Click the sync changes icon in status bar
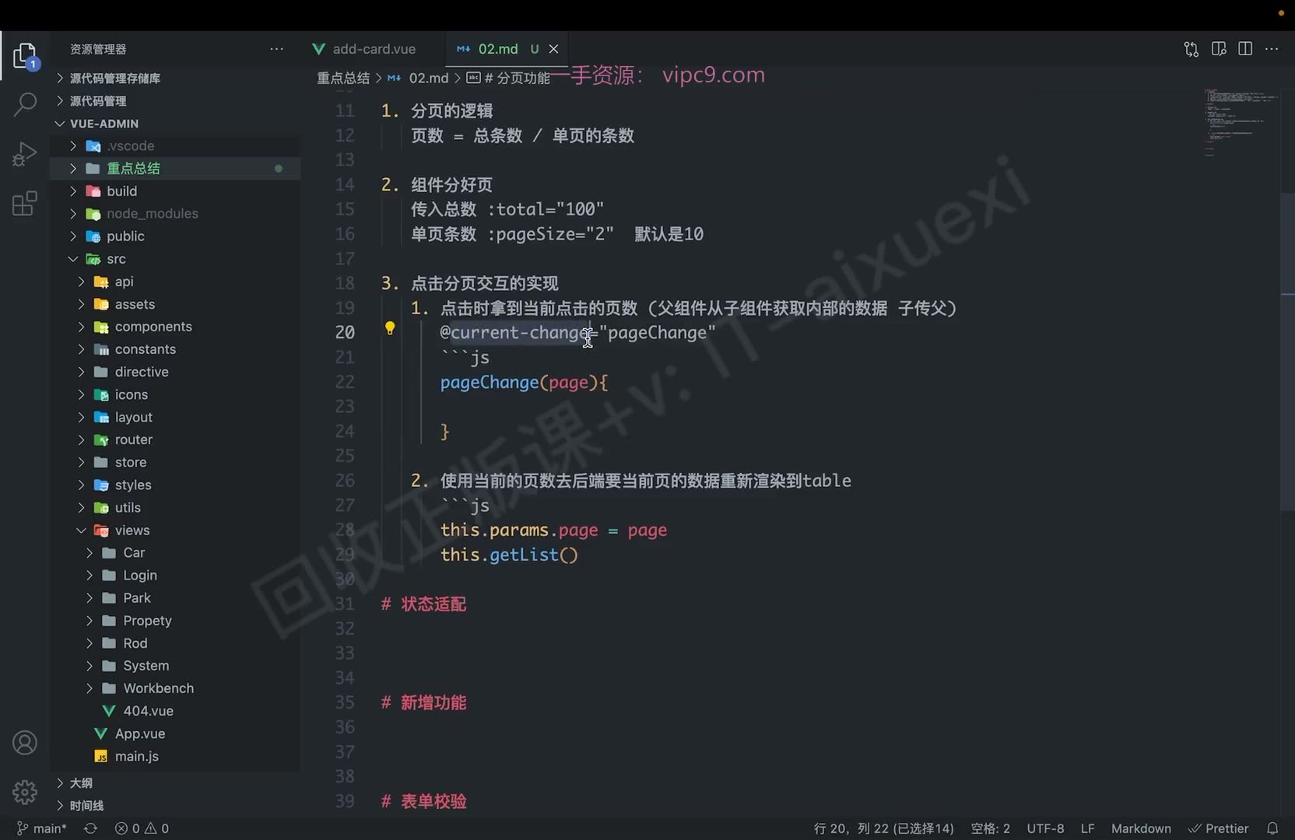The width and height of the screenshot is (1295, 840). coord(91,828)
